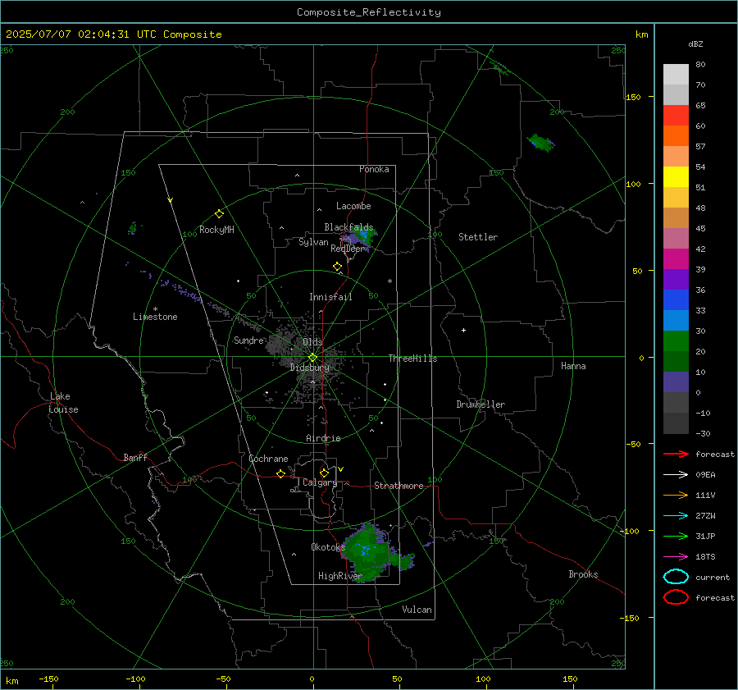This screenshot has height=690, width=738.
Task: Click the 2025/07/07 02:04:31 UTC Composite timestamp
Action: click(x=113, y=34)
